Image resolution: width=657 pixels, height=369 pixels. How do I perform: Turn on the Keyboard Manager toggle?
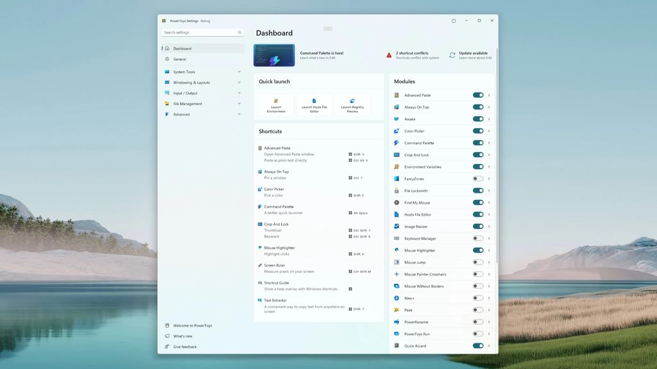pyautogui.click(x=478, y=238)
